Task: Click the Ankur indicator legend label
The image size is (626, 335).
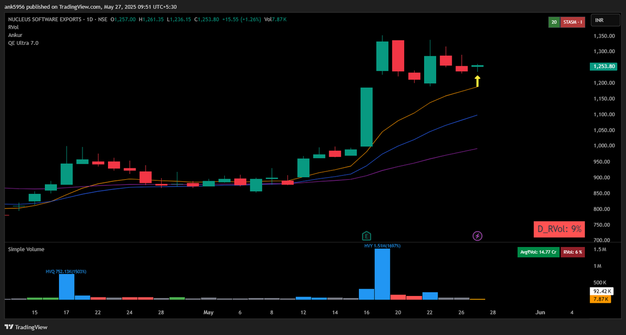Action: tap(15, 35)
